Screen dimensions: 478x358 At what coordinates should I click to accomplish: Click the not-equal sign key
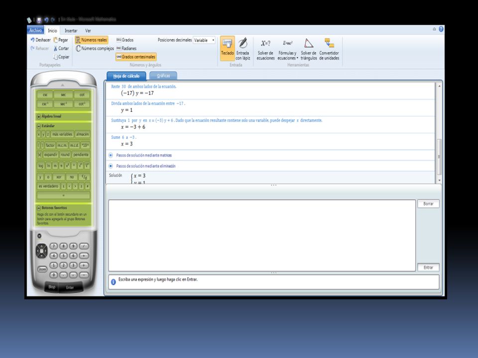[x=88, y=186]
